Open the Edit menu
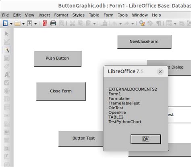191x167 pixels. pyautogui.click(x=17, y=15)
